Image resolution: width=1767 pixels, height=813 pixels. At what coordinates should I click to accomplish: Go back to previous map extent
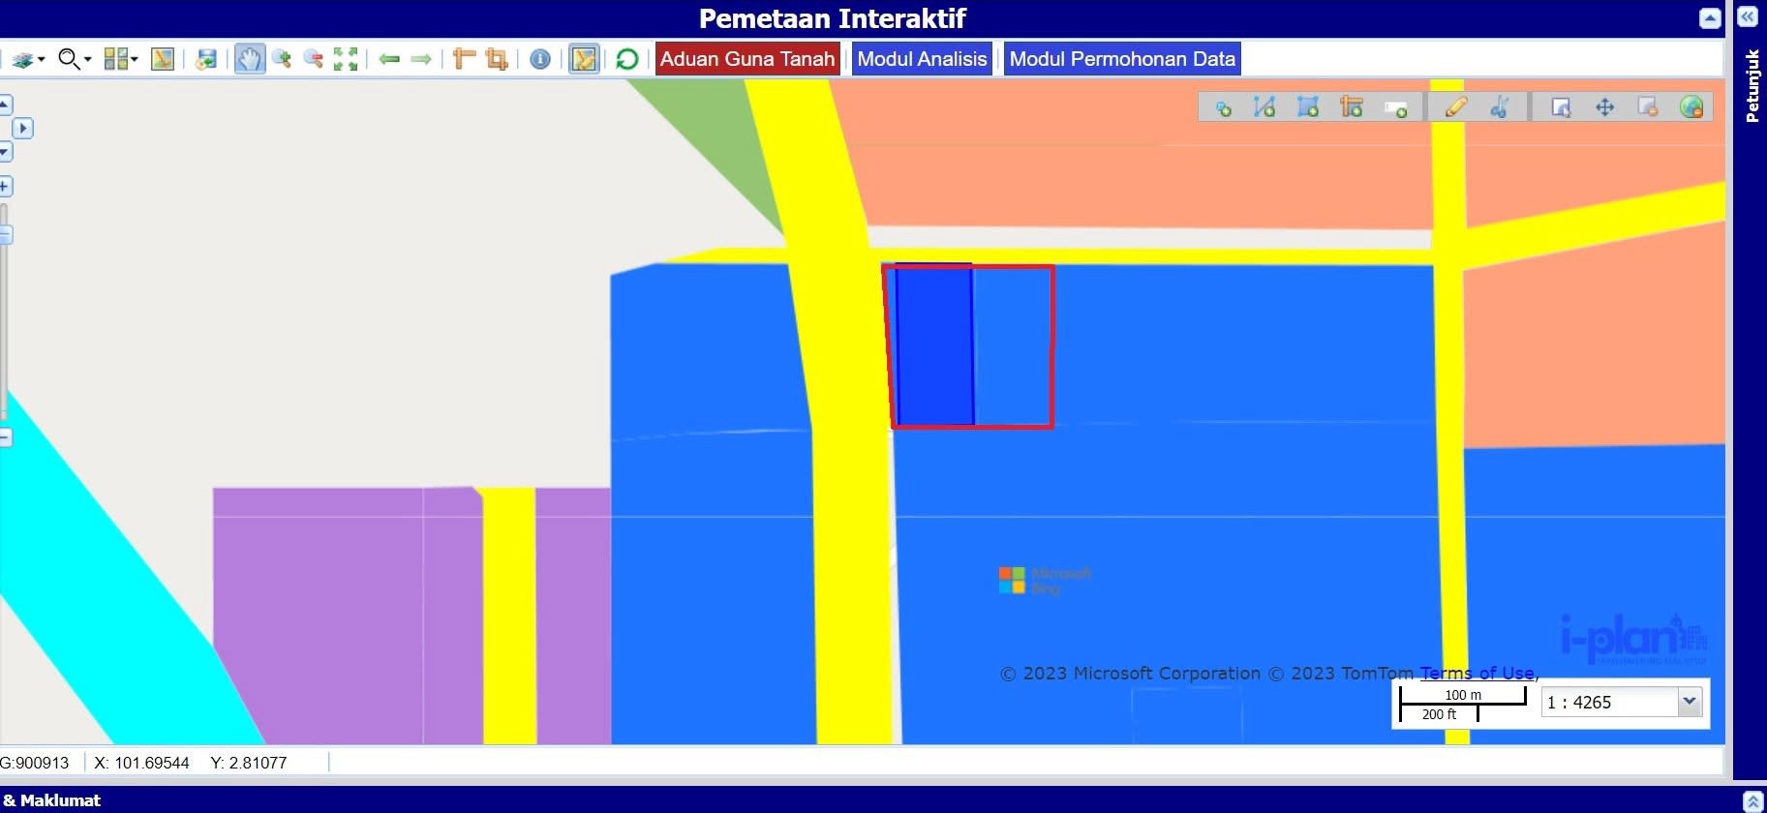point(389,59)
